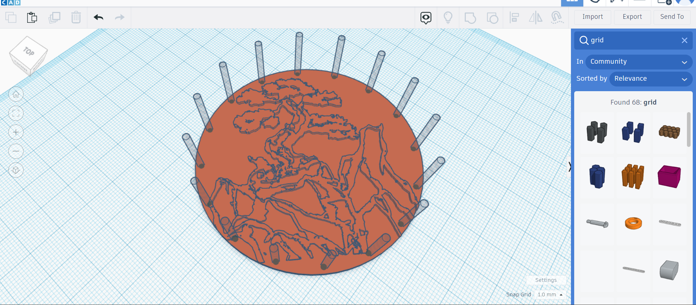Redo the undone action
This screenshot has width=696, height=305.
tap(120, 17)
